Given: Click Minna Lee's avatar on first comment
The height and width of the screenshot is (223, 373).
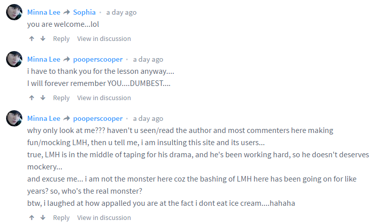Looking at the screenshot, I should pyautogui.click(x=14, y=13).
